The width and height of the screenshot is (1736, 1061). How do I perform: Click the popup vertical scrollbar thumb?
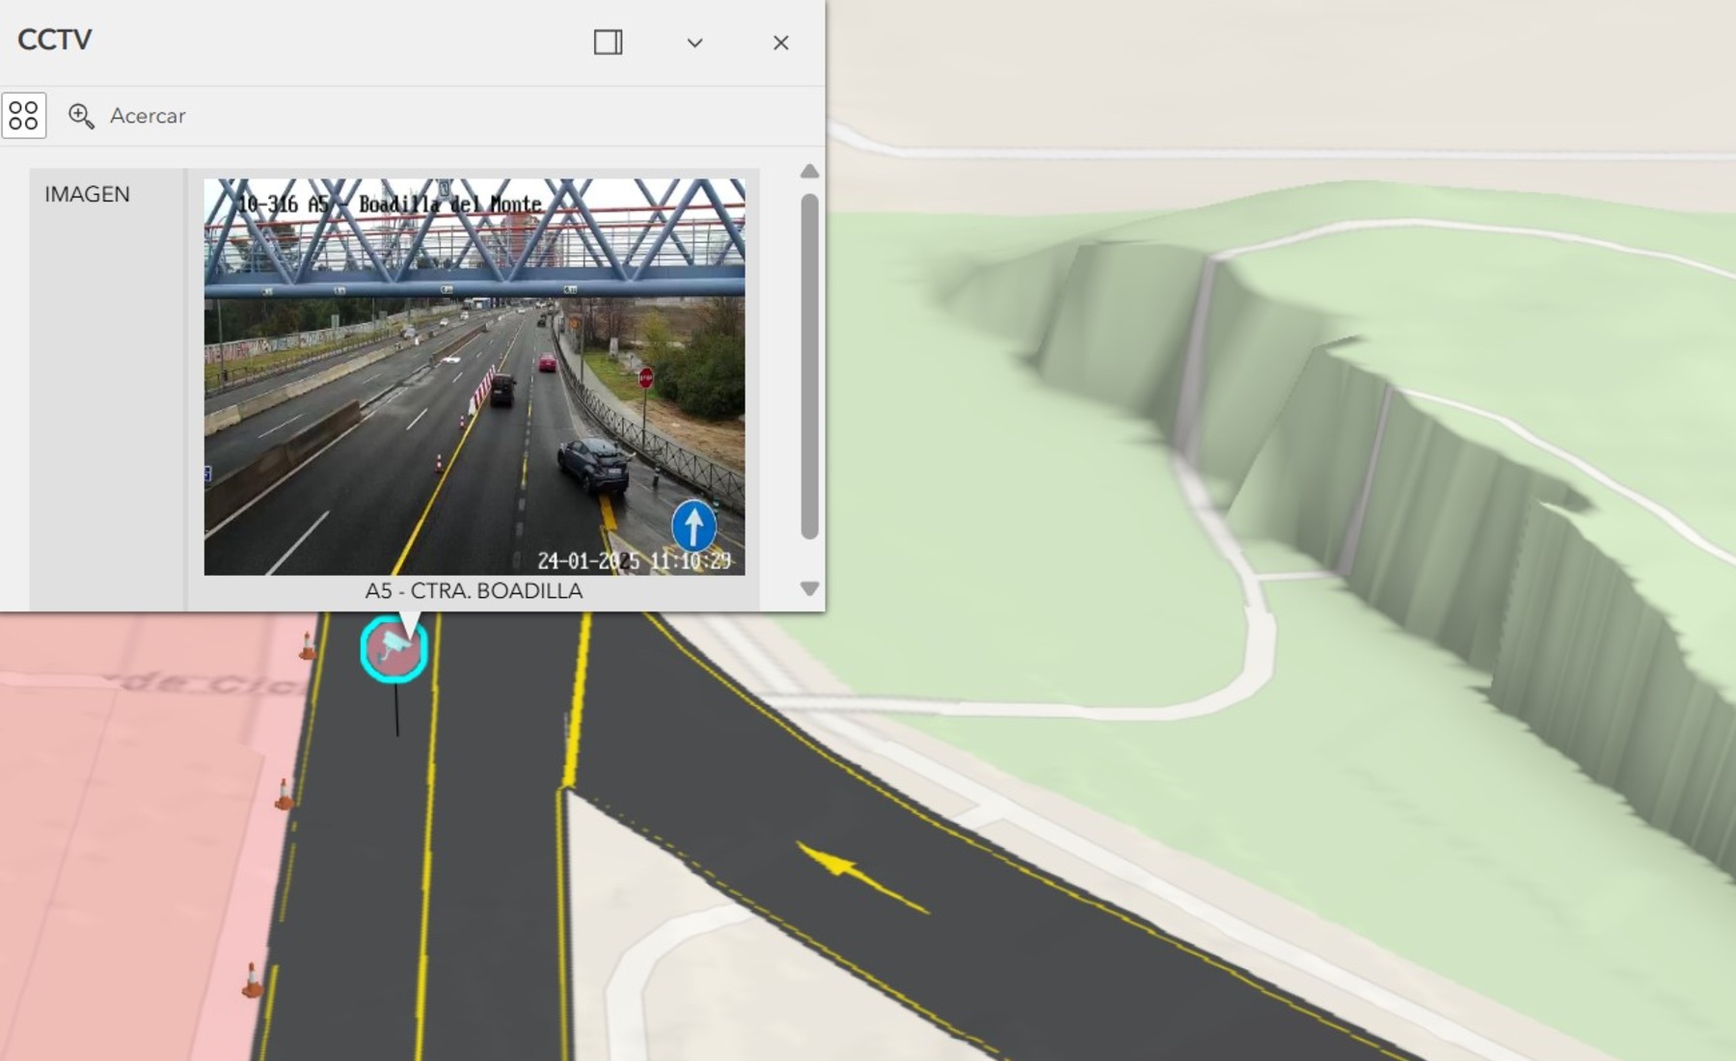pyautogui.click(x=809, y=367)
